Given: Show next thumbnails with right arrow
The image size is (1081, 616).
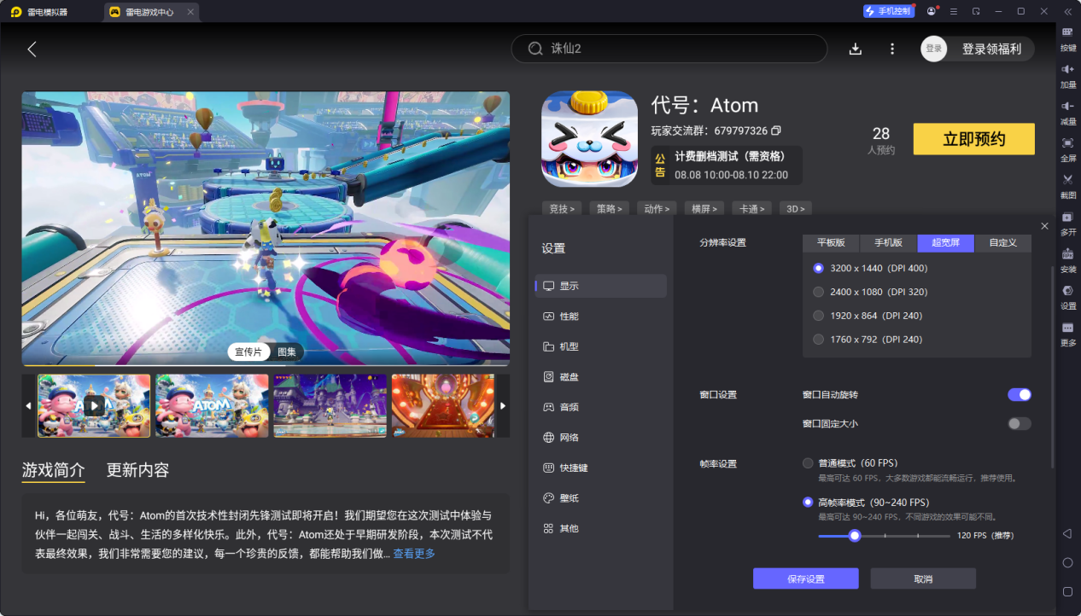Looking at the screenshot, I should pos(503,406).
